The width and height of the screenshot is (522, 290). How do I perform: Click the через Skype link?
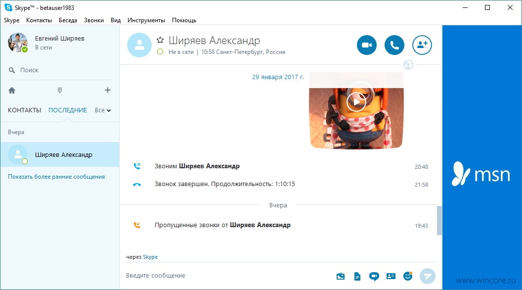click(x=150, y=257)
